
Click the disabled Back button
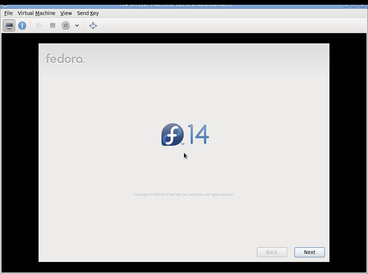[x=272, y=252]
